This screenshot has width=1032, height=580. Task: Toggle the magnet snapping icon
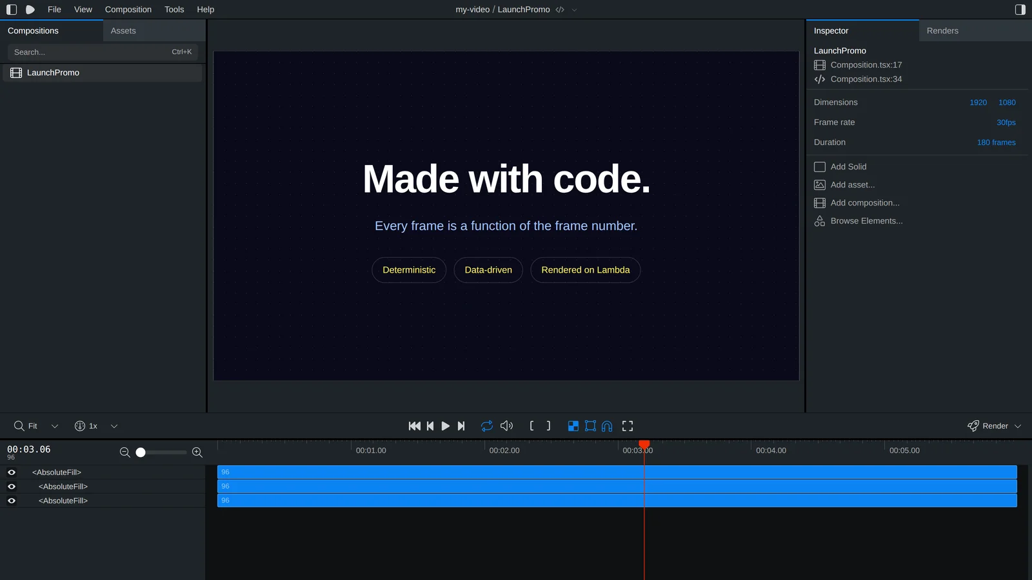607,426
